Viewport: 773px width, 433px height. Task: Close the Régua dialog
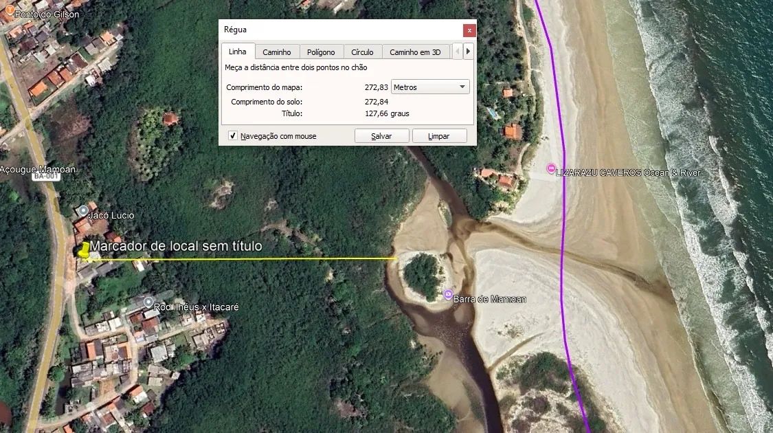pyautogui.click(x=469, y=30)
